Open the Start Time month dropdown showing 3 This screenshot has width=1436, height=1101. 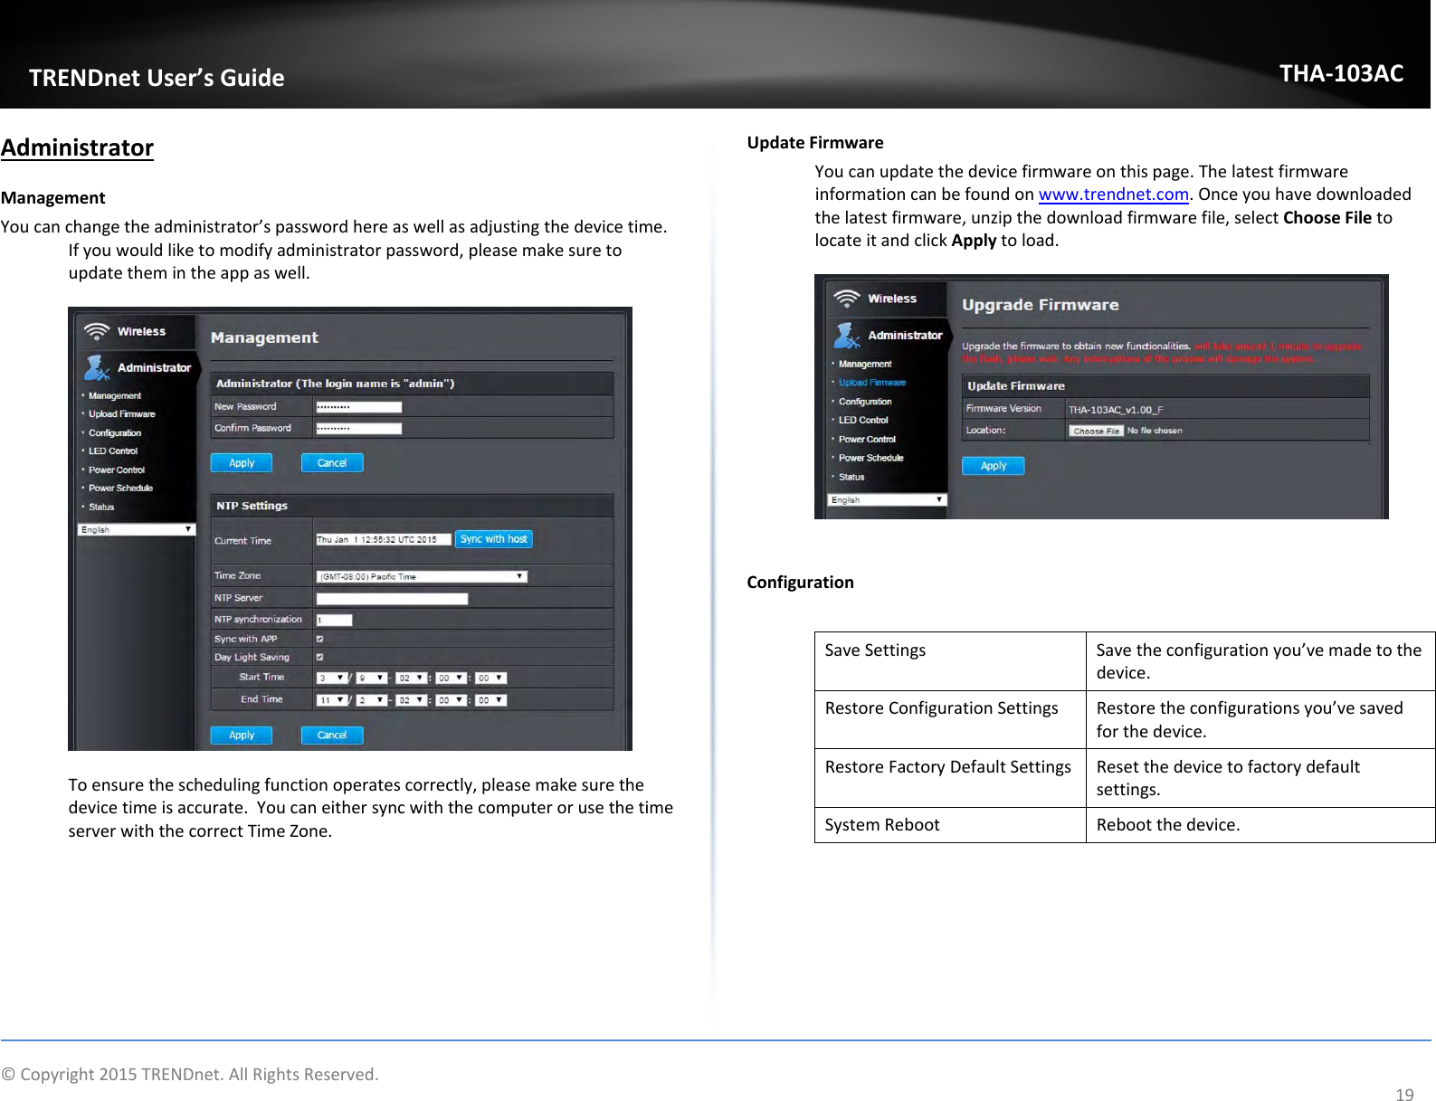331,678
